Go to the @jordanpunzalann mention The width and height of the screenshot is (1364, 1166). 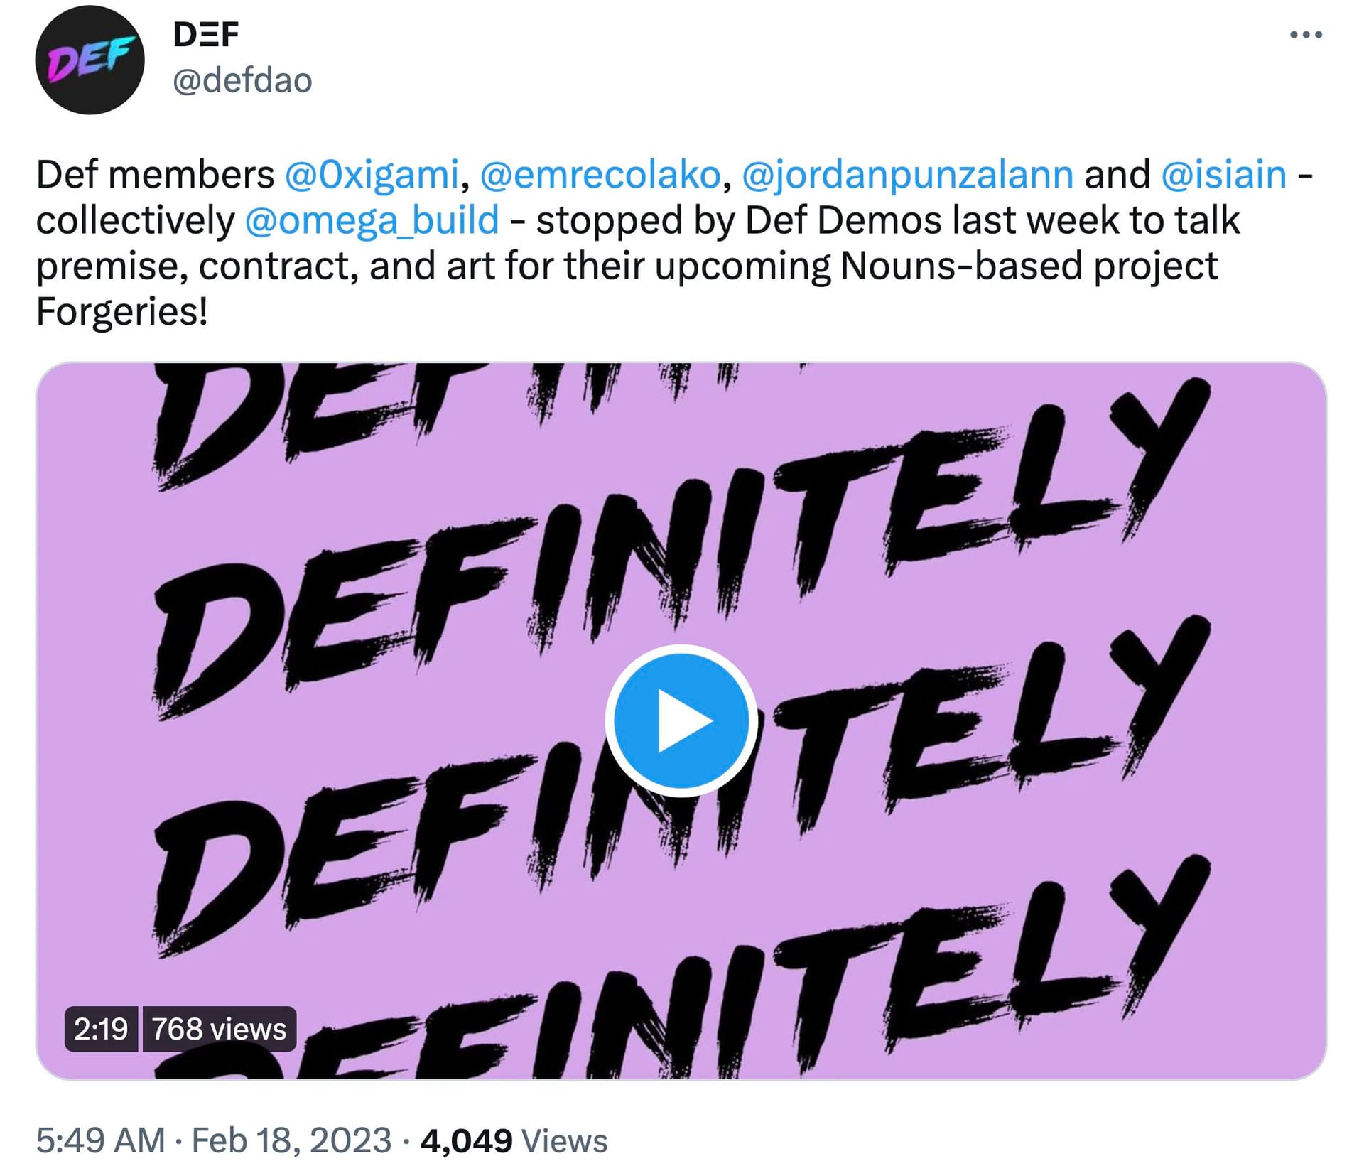907,175
